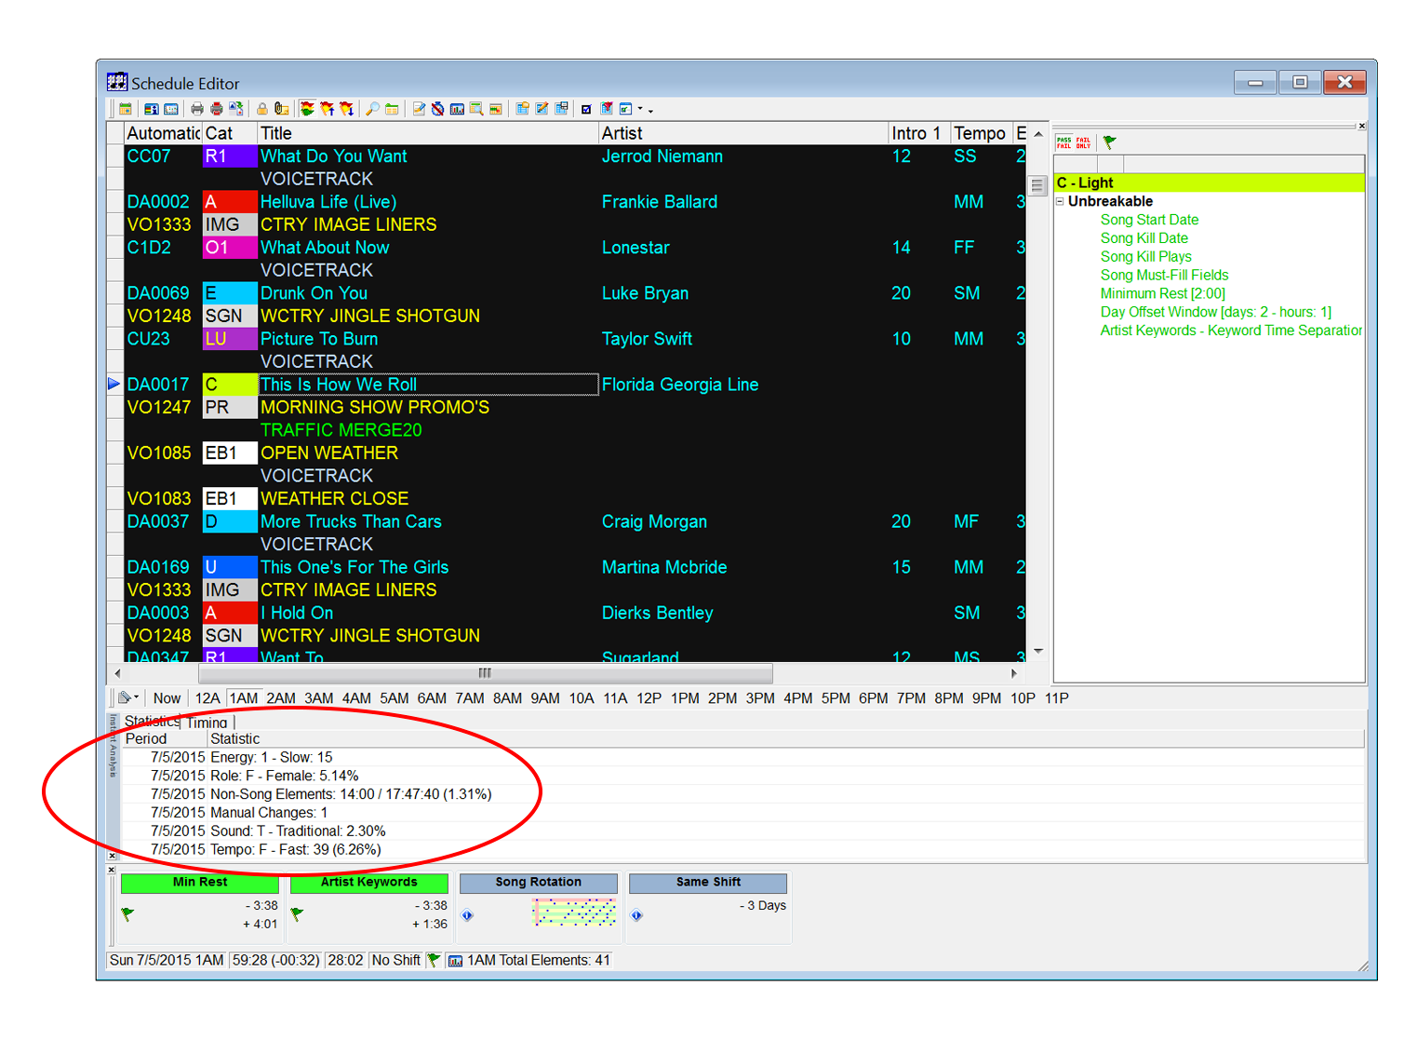The height and width of the screenshot is (1054, 1418).
Task: Toggle the Fail Only rule filter
Action: point(1083,142)
